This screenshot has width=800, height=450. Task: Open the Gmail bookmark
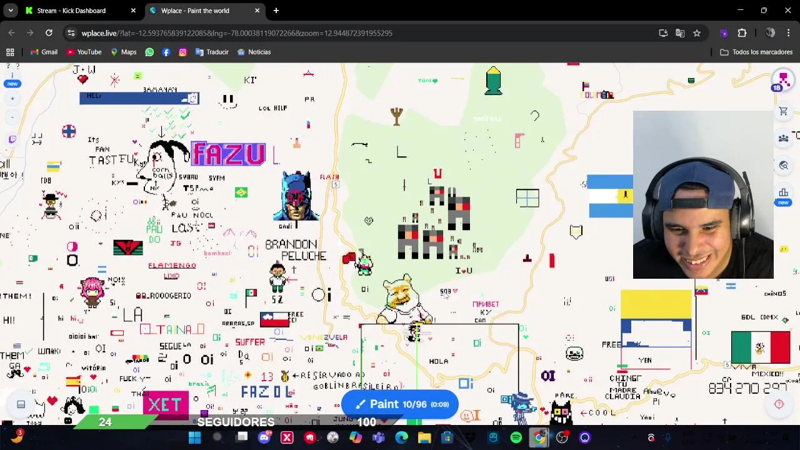[44, 52]
